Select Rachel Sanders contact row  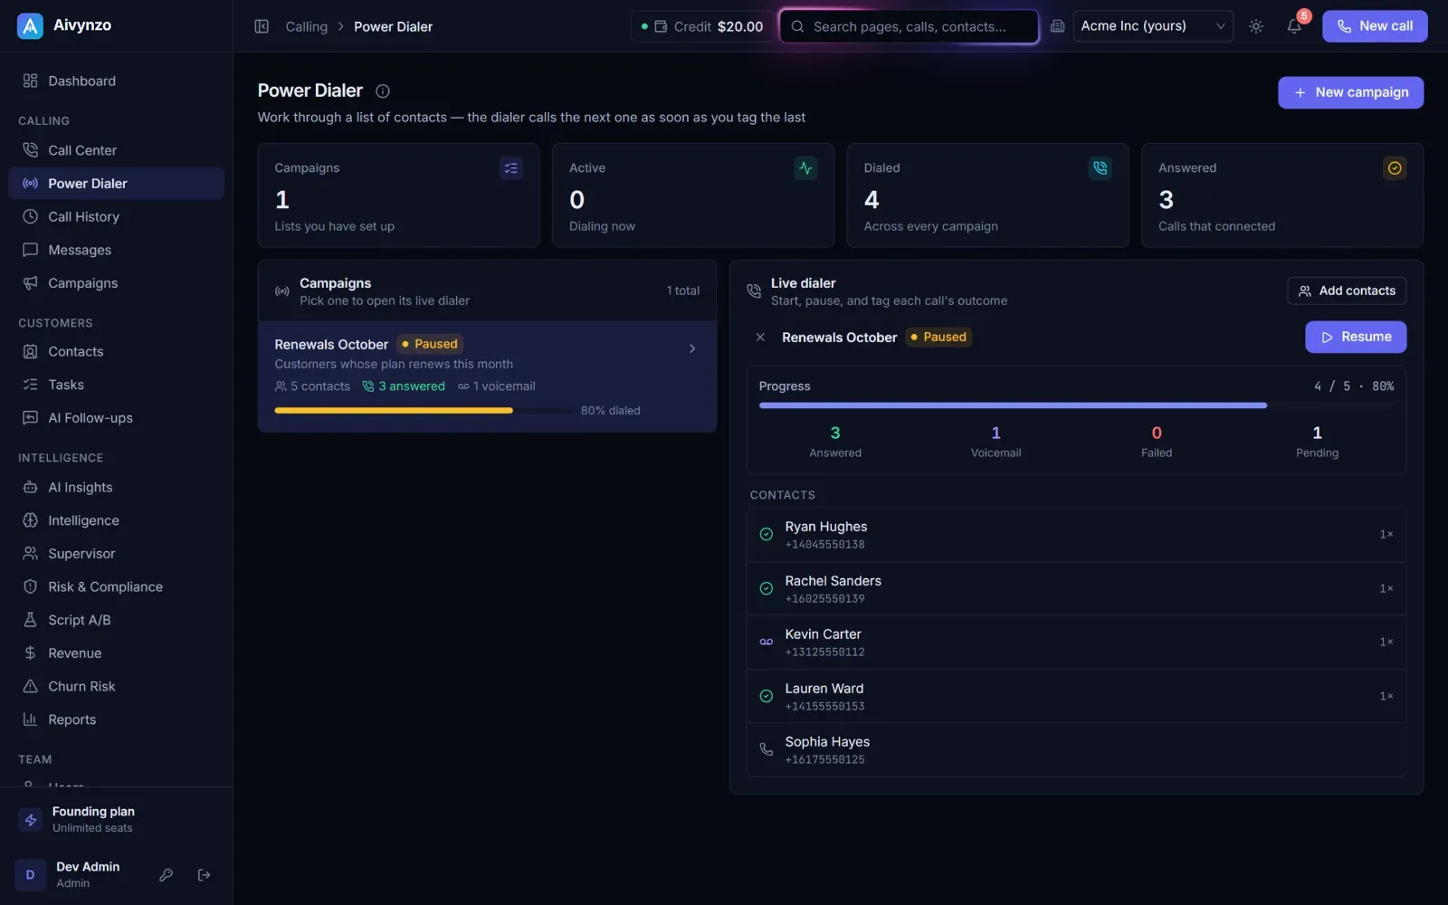click(1076, 588)
